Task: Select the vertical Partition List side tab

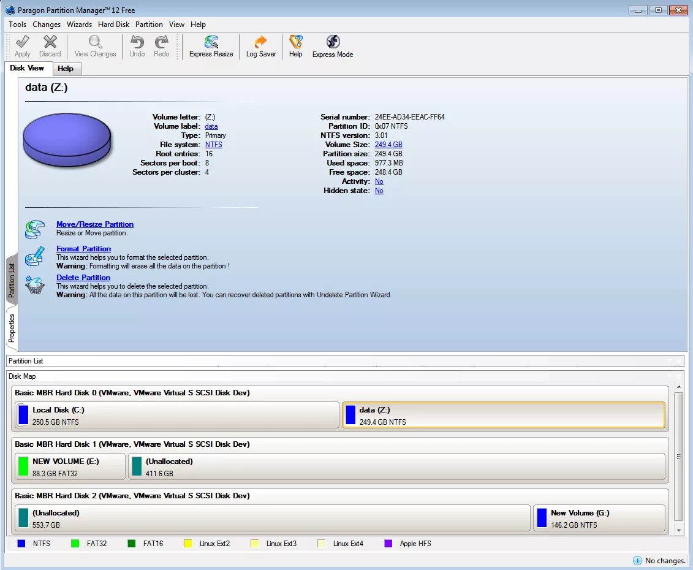Action: point(12,280)
